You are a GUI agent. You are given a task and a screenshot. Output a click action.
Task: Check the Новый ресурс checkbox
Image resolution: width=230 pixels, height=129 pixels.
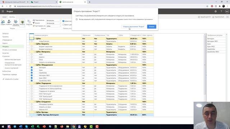[32, 41]
